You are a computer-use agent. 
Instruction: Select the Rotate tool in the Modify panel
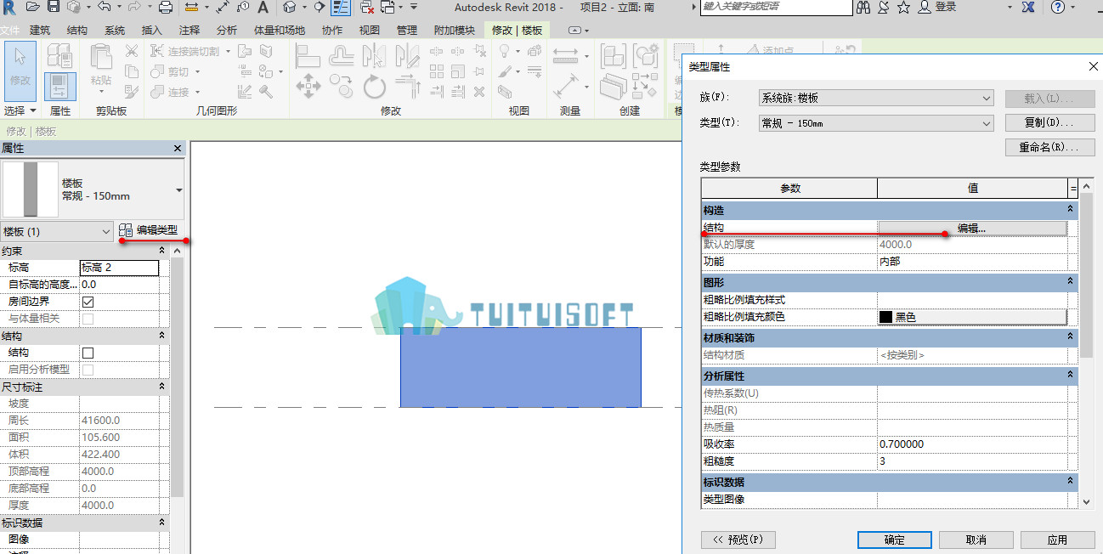point(375,86)
